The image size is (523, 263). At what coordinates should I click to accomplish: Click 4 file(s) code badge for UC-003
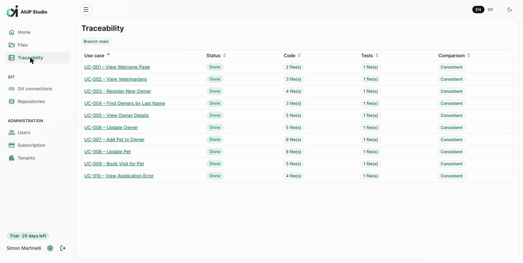pos(293,91)
